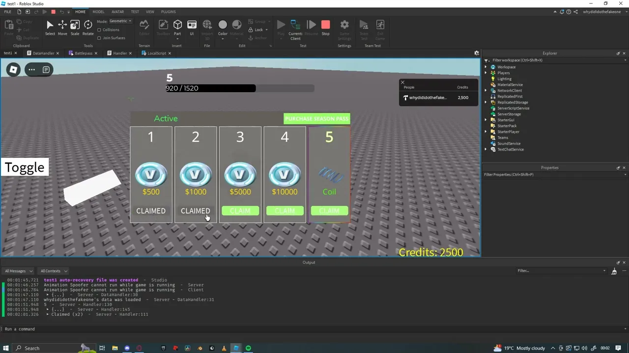Screen dimensions: 629x353
Task: Click the quick access stop square
Action: pyautogui.click(x=53, y=12)
